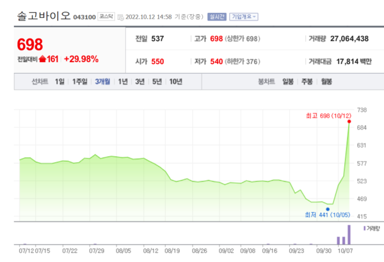Image resolution: width=384 pixels, height=262 pixels.
Task: Click the 하한가 376 limit text
Action: pos(243,61)
